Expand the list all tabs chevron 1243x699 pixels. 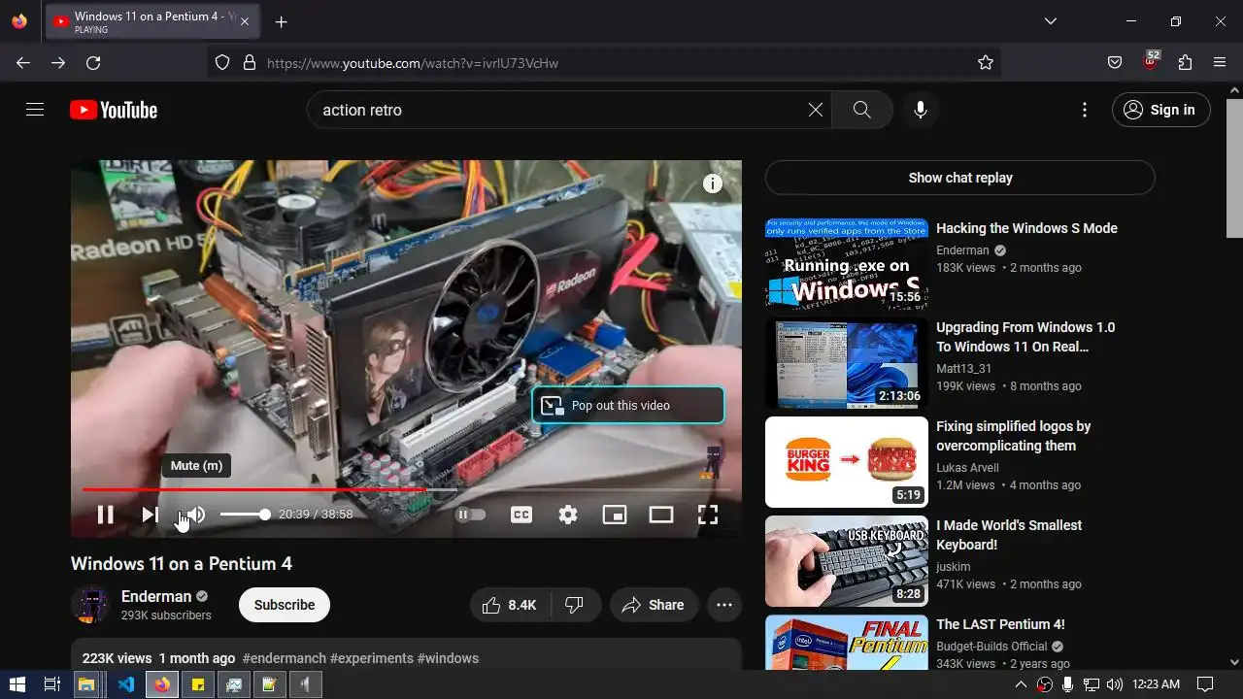tap(1051, 21)
